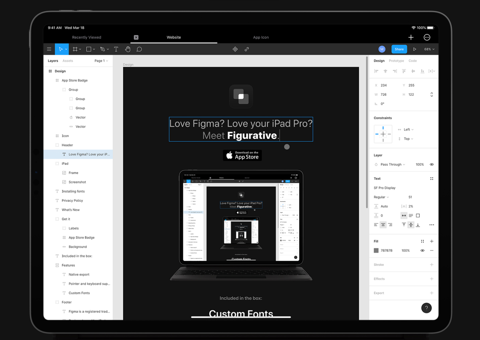Set text vertical align top
The width and height of the screenshot is (480, 340).
tap(404, 225)
